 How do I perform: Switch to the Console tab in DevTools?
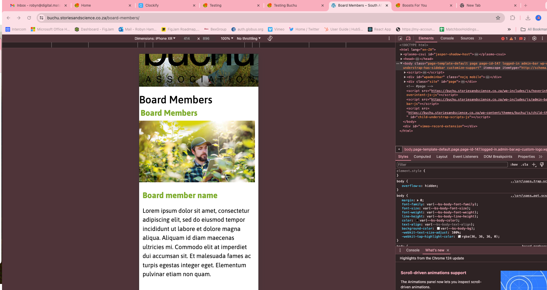(447, 38)
